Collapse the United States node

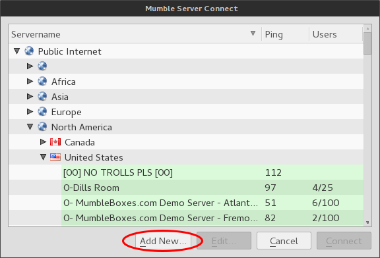pos(43,157)
